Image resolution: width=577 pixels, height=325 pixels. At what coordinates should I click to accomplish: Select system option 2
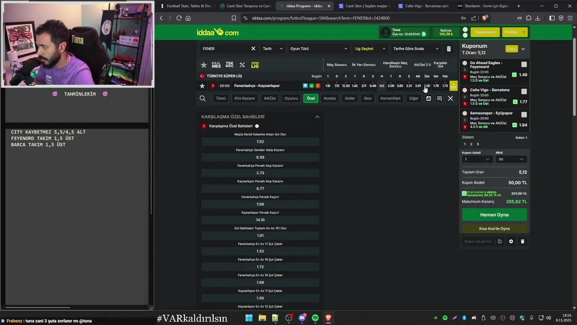[x=471, y=144]
